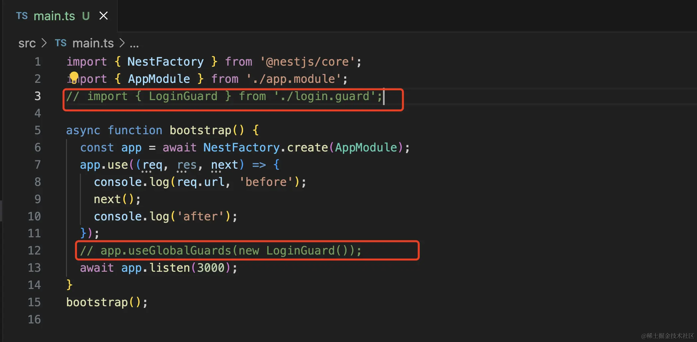Click the 'listen' method on line 13
This screenshot has height=342, width=697.
coord(169,268)
